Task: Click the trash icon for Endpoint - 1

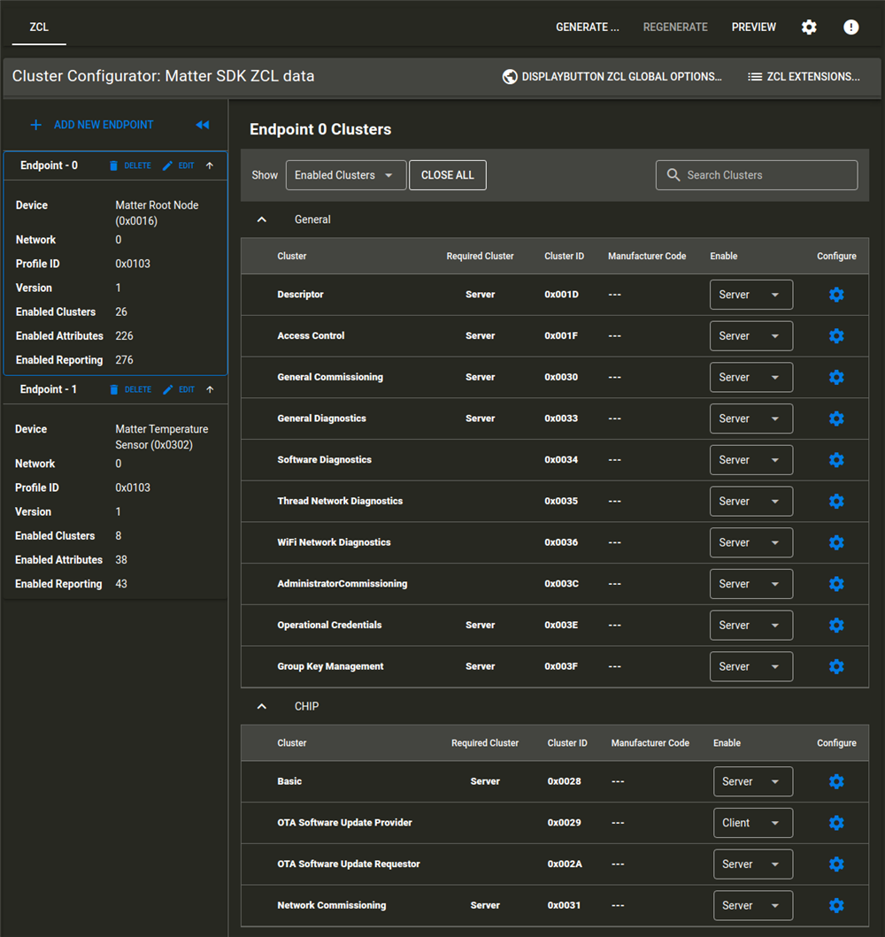Action: (114, 389)
